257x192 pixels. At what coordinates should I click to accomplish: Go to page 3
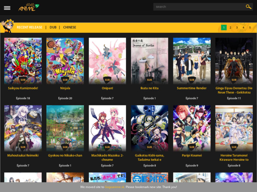click(x=237, y=27)
